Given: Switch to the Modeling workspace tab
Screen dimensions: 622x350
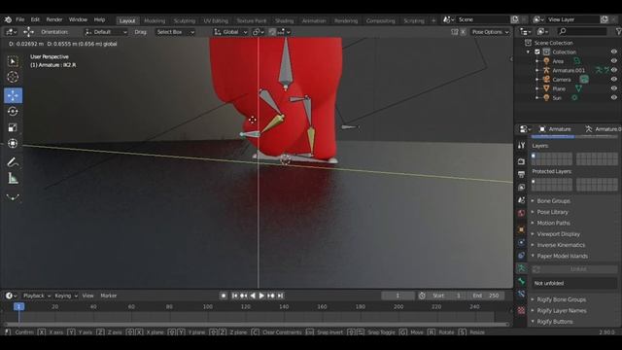Looking at the screenshot, I should [x=155, y=20].
